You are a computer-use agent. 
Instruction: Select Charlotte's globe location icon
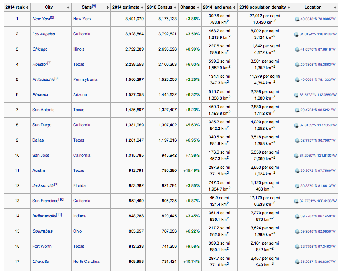pos(297,261)
